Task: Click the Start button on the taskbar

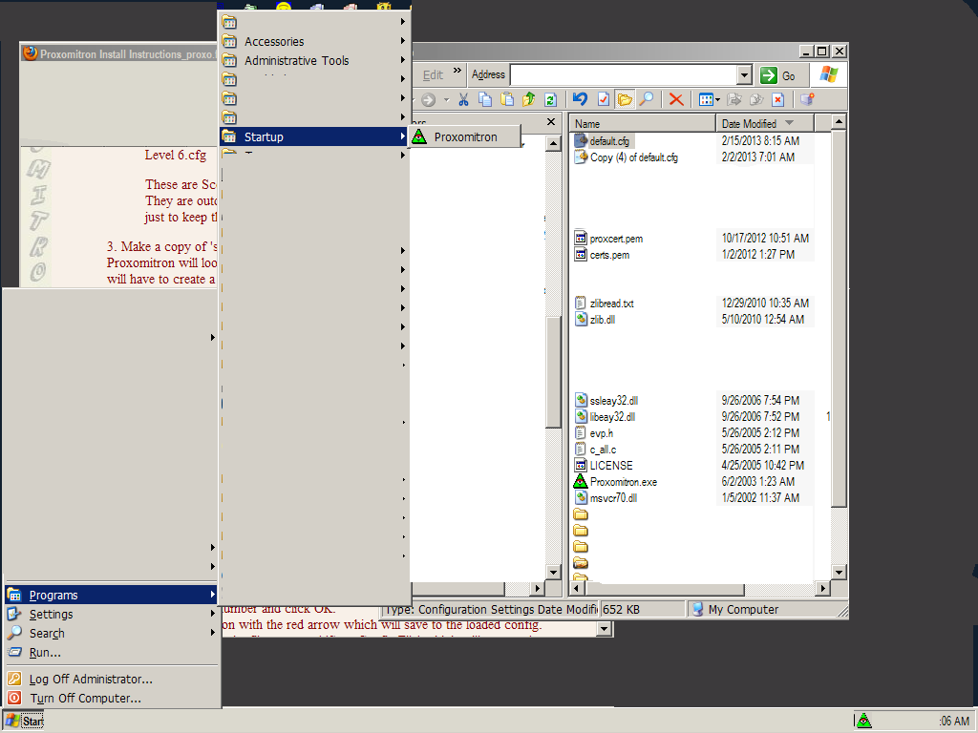Action: tap(24, 721)
